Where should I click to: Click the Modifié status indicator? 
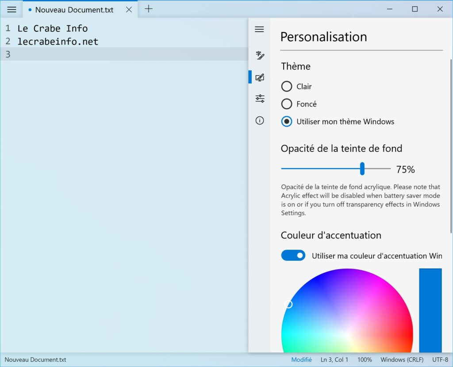pos(301,359)
